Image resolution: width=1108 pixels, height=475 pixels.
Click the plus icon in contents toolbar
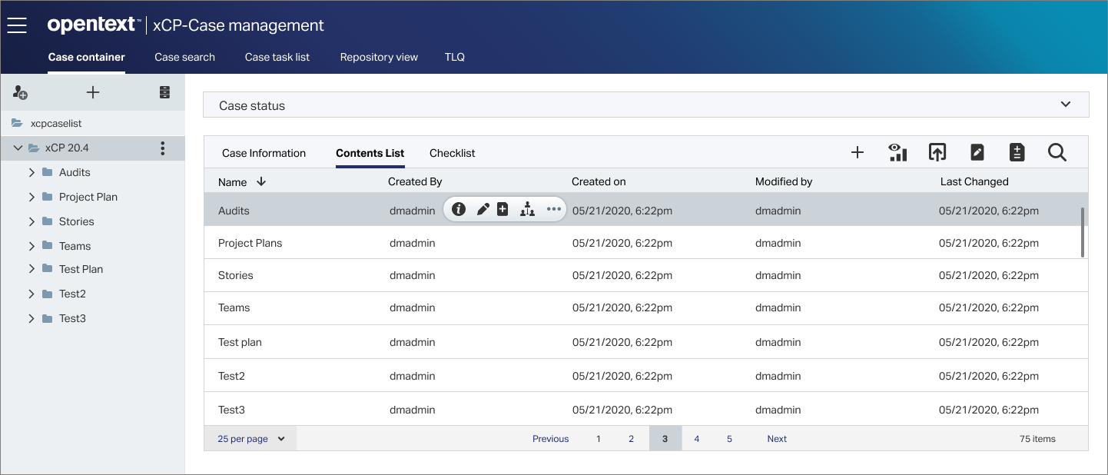[x=858, y=152]
